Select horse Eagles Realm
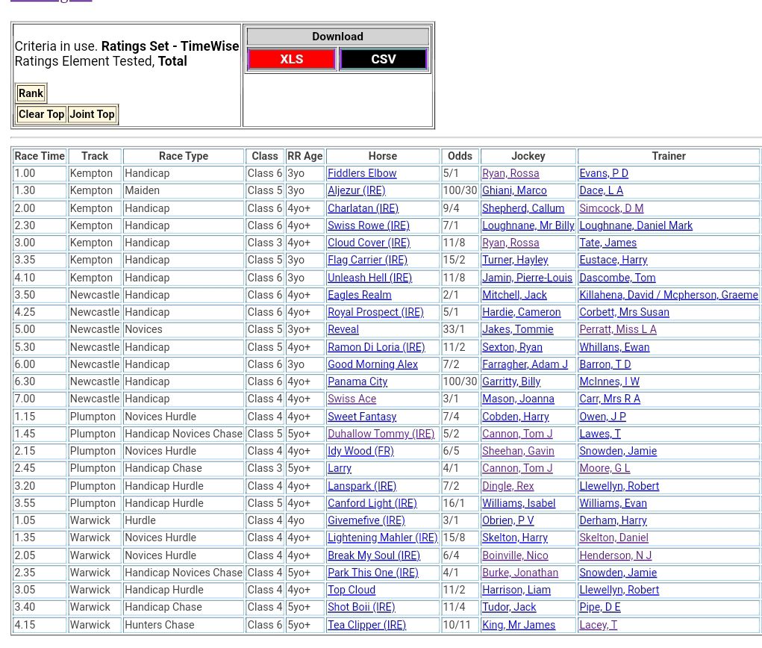The image size is (762, 648). pos(359,295)
